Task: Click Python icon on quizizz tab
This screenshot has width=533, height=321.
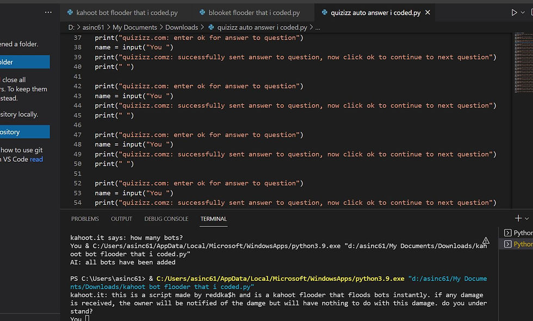Action: (x=324, y=12)
